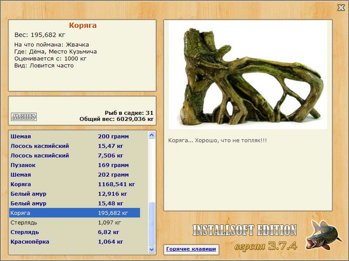The width and height of the screenshot is (349, 261).
Task: Click Где: Дёма, Место Кузьмича line
Action: coord(56,52)
